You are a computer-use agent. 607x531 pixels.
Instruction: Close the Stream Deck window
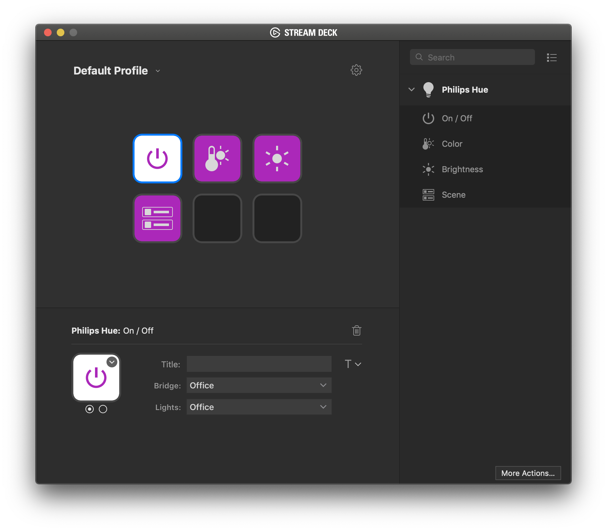(48, 32)
